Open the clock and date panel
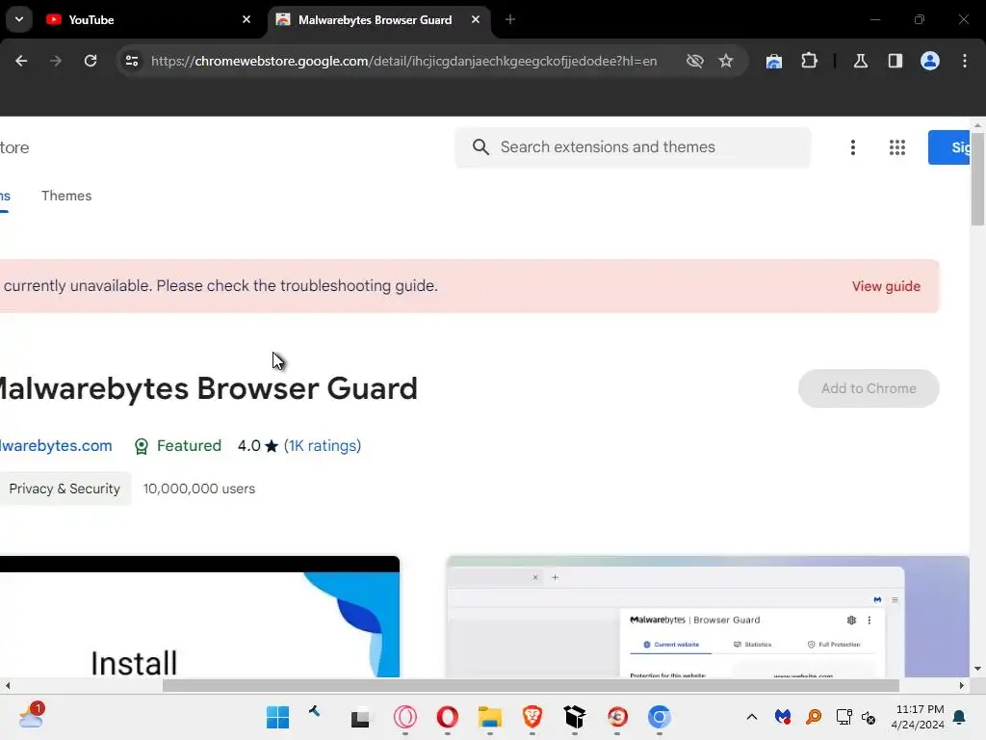The image size is (986, 740). pos(918,717)
